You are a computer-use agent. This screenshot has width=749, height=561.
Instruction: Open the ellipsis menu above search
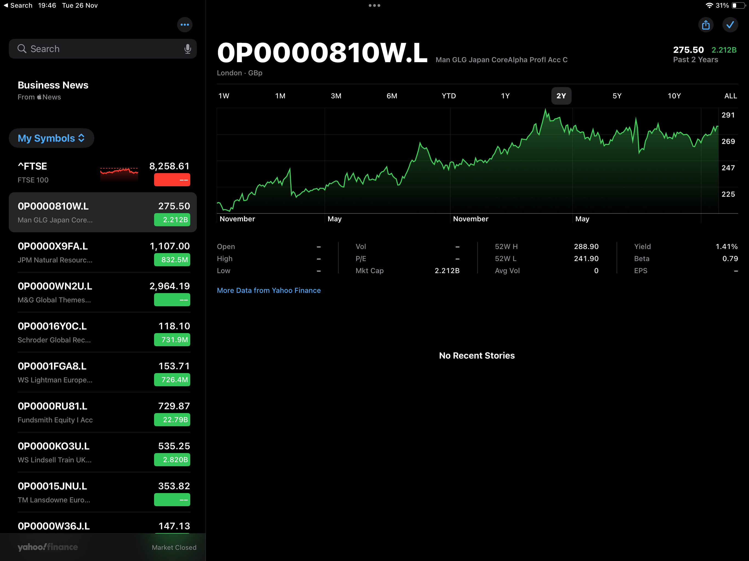click(x=185, y=25)
